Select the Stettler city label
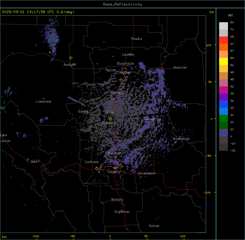 click(180, 68)
